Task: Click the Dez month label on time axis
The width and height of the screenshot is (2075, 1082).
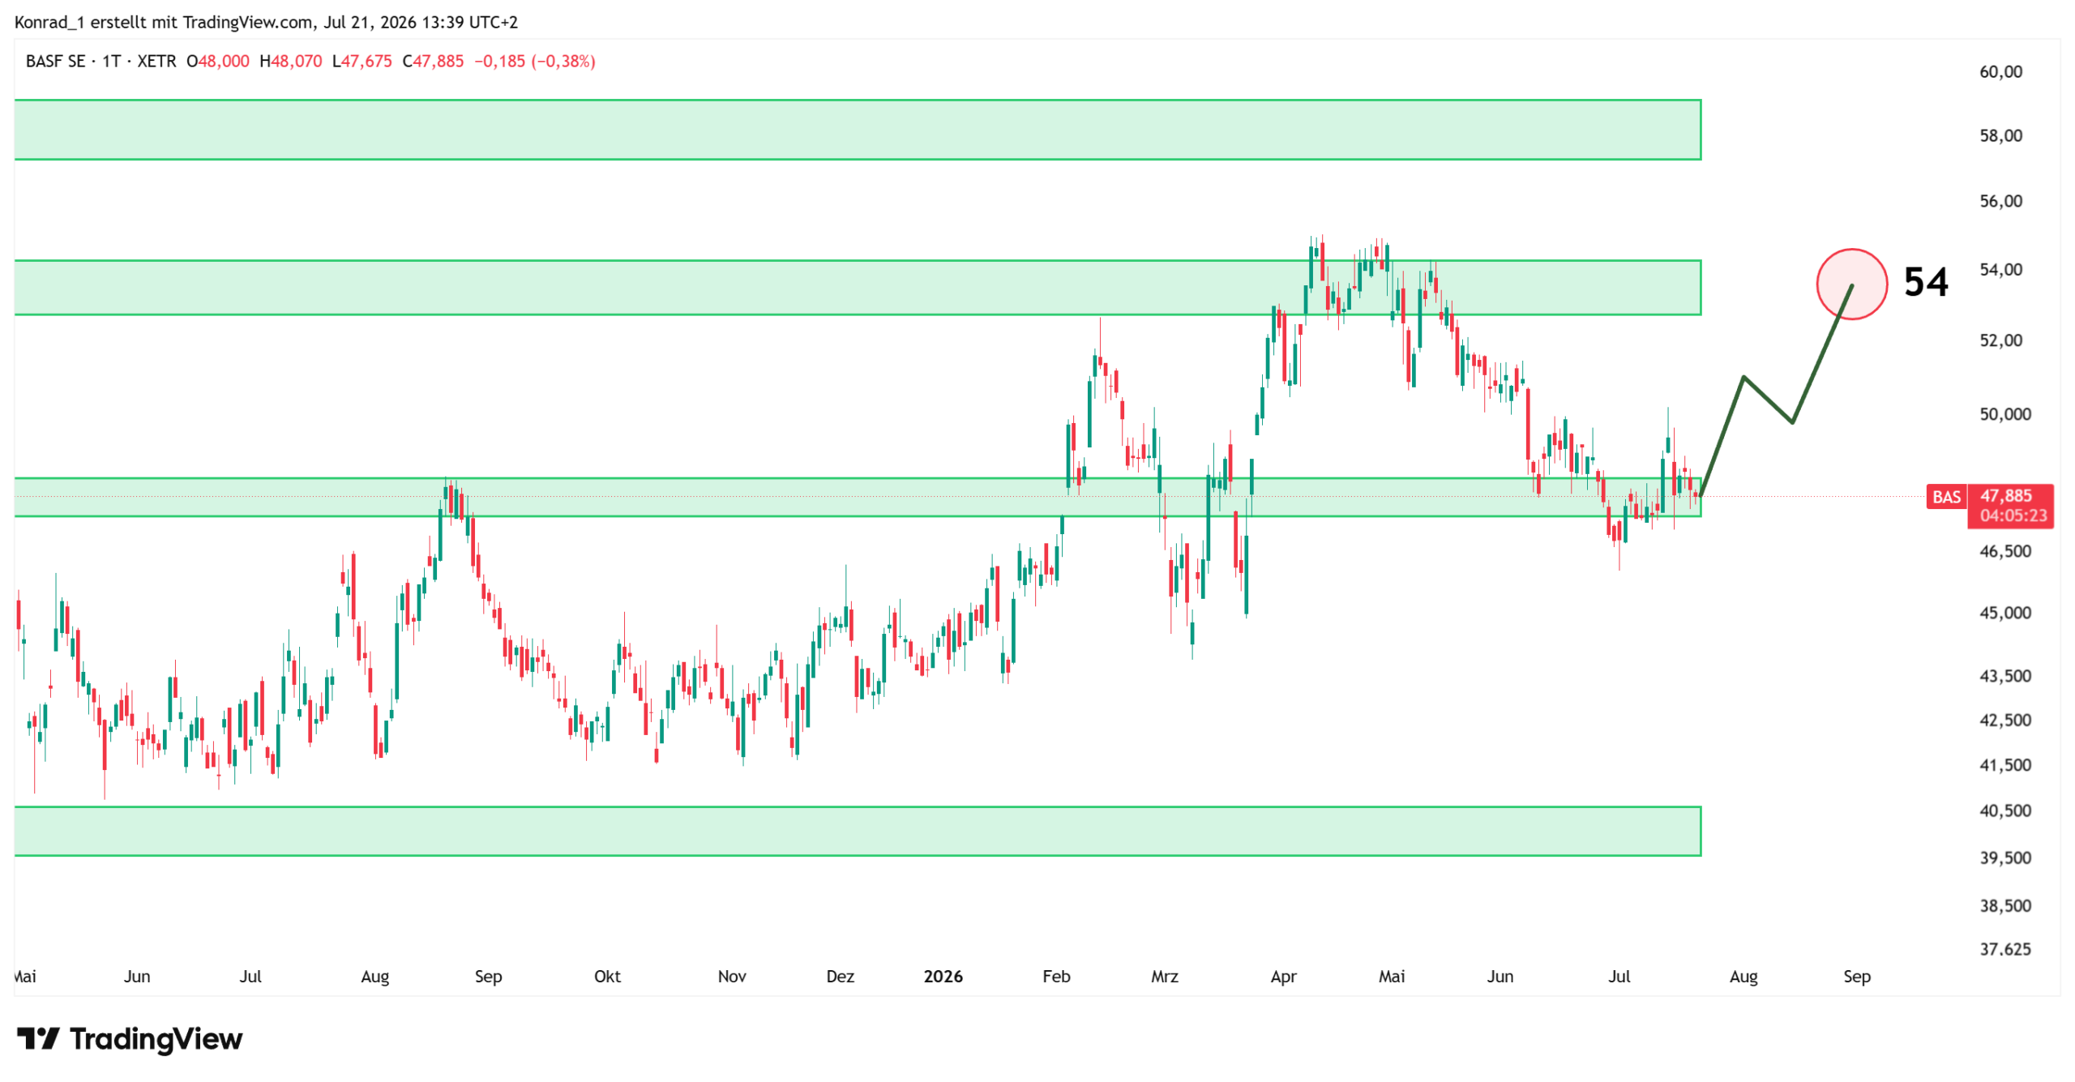Action: [x=840, y=977]
